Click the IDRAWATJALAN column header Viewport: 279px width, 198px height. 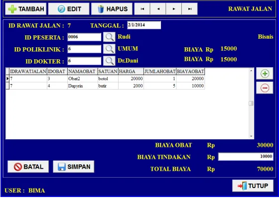point(28,72)
